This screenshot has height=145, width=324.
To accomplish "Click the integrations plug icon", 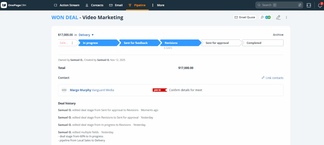I will coord(261,17).
